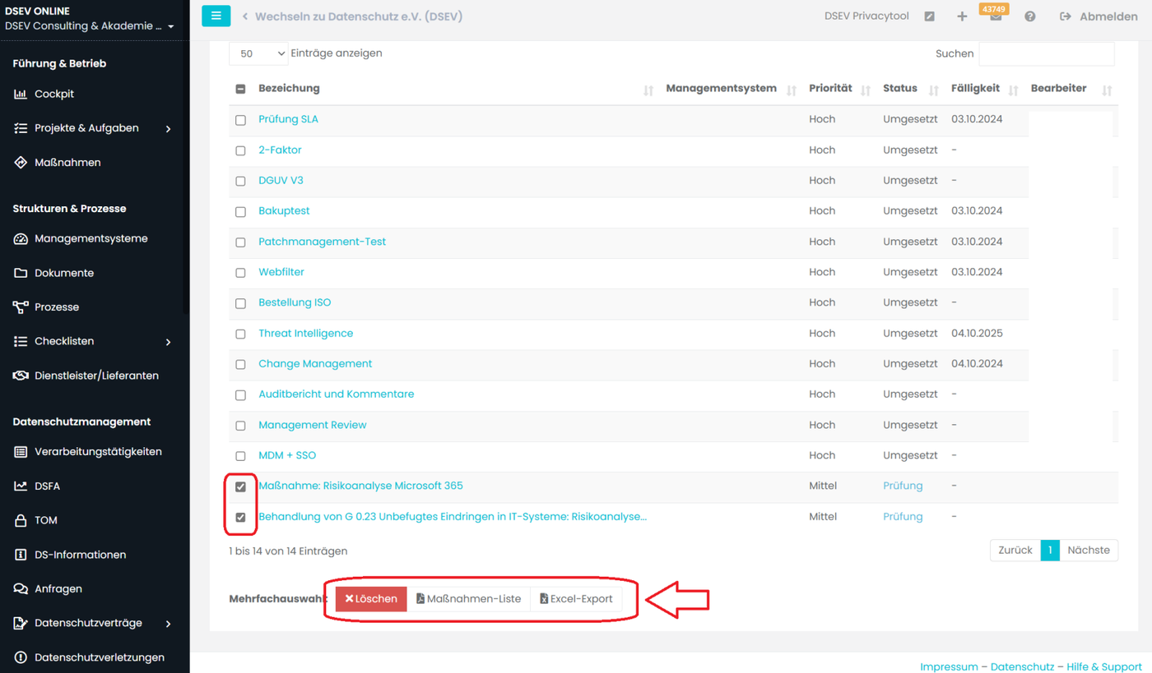The width and height of the screenshot is (1152, 673).
Task: Go to Maßnahmen in sidebar
Action: point(67,163)
